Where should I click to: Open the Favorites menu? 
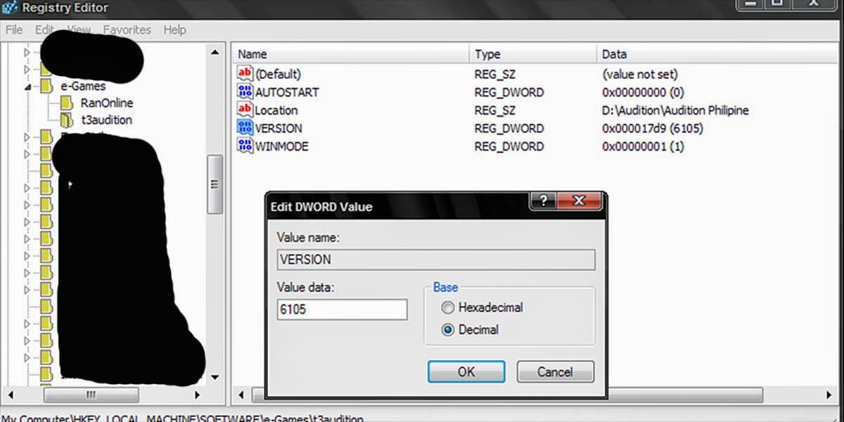click(x=127, y=30)
